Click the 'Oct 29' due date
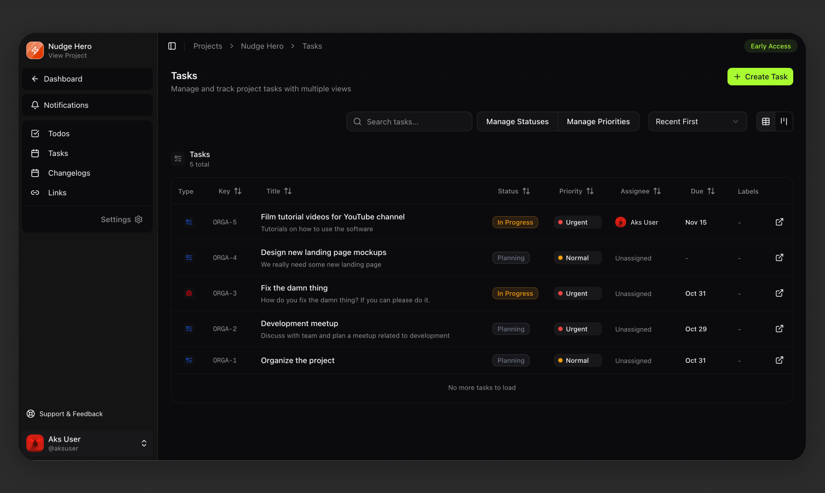This screenshot has height=493, width=825. [696, 329]
